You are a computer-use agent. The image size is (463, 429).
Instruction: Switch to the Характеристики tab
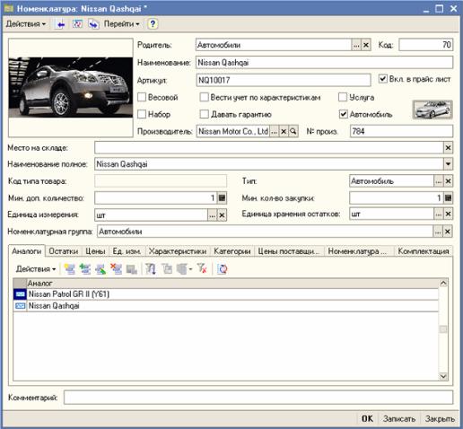pyautogui.click(x=178, y=251)
